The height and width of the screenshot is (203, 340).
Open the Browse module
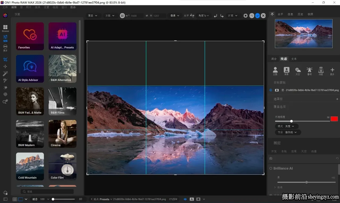point(5,28)
